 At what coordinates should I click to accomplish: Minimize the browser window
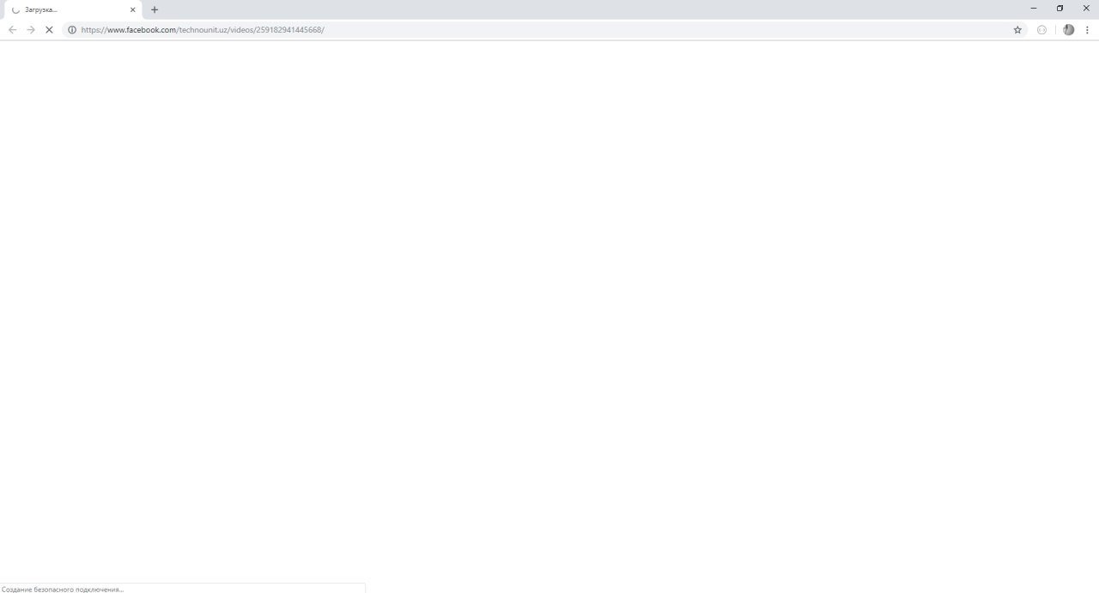click(x=1034, y=8)
